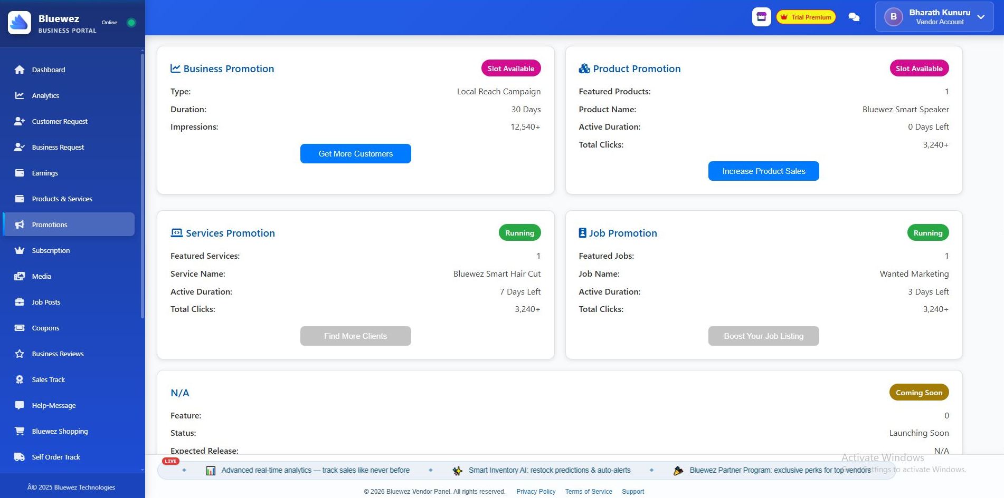The width and height of the screenshot is (1004, 498).
Task: Open the Terms of Service link
Action: [x=589, y=492]
